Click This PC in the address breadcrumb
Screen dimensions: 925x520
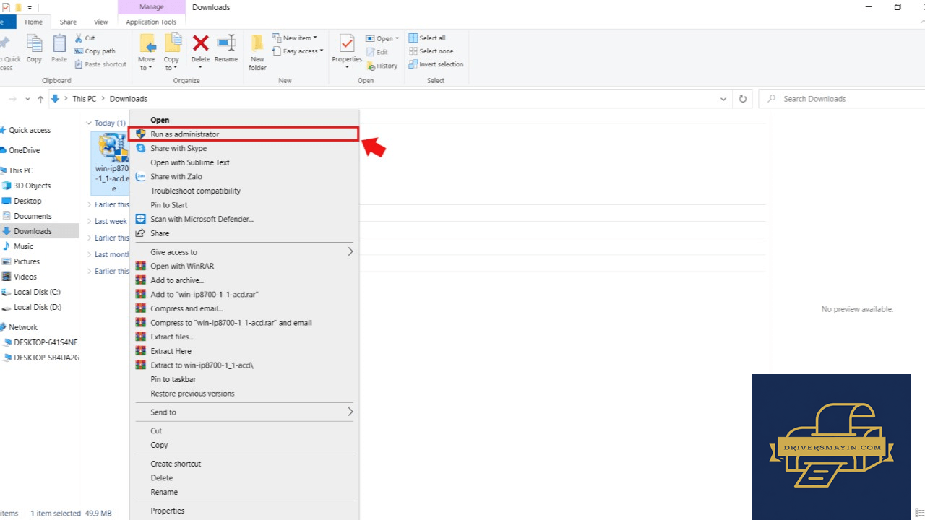pos(84,99)
